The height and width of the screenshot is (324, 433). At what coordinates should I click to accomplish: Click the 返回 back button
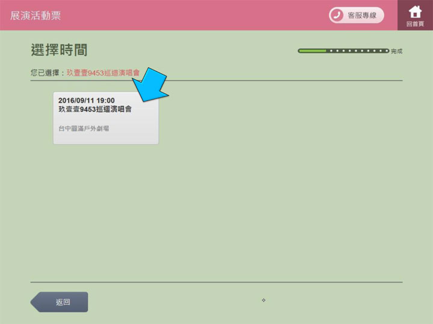pos(60,302)
